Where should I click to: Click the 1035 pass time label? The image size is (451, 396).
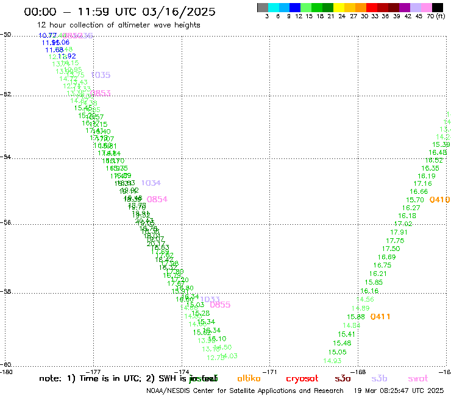tap(101, 75)
